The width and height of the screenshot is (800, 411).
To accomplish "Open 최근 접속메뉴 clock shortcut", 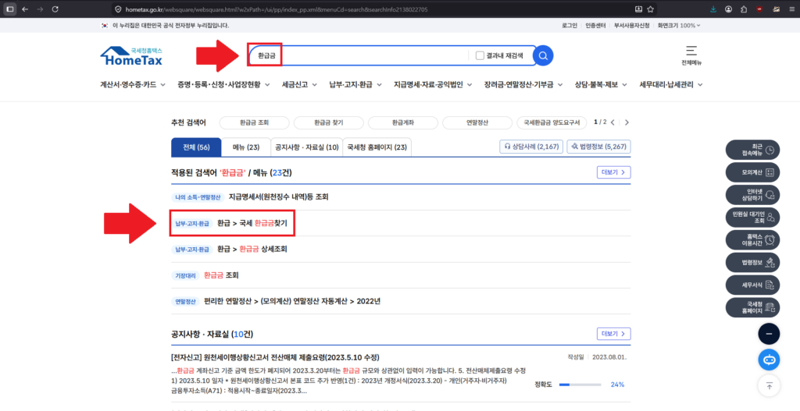I will pos(752,150).
